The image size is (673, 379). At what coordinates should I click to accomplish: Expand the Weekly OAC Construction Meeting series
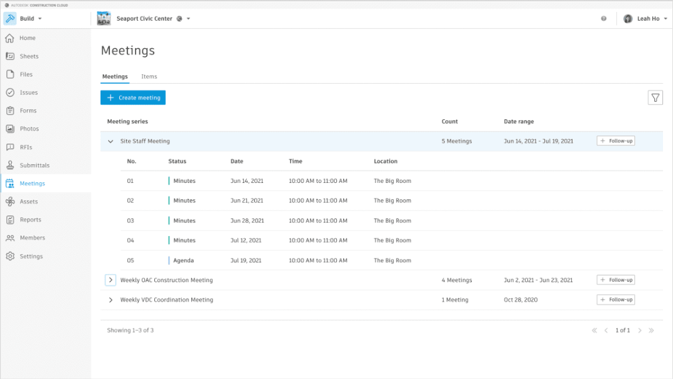111,280
